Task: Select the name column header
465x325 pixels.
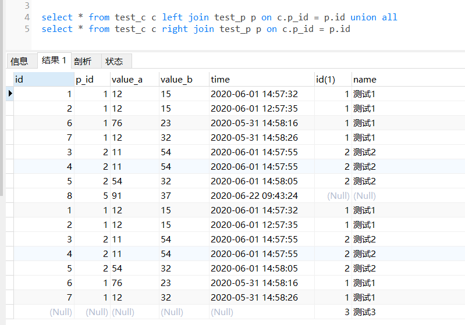Action: (x=408, y=80)
